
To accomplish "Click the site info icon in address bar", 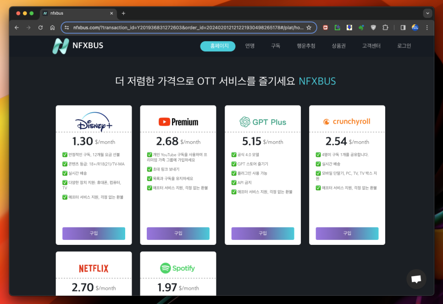I will (66, 28).
